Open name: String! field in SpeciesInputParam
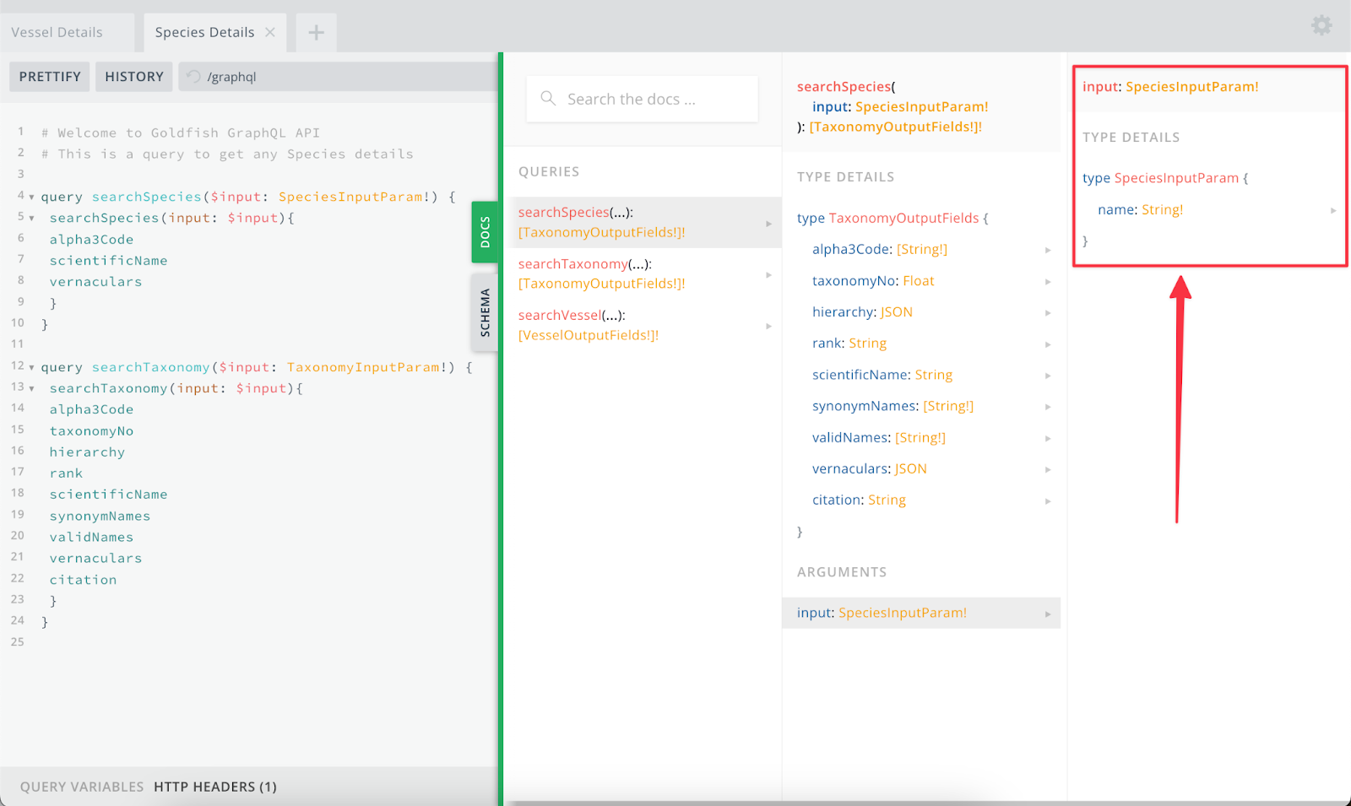Image resolution: width=1351 pixels, height=806 pixels. [x=1210, y=210]
